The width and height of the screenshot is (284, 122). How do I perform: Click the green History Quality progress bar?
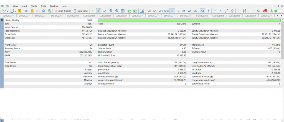(189, 20)
